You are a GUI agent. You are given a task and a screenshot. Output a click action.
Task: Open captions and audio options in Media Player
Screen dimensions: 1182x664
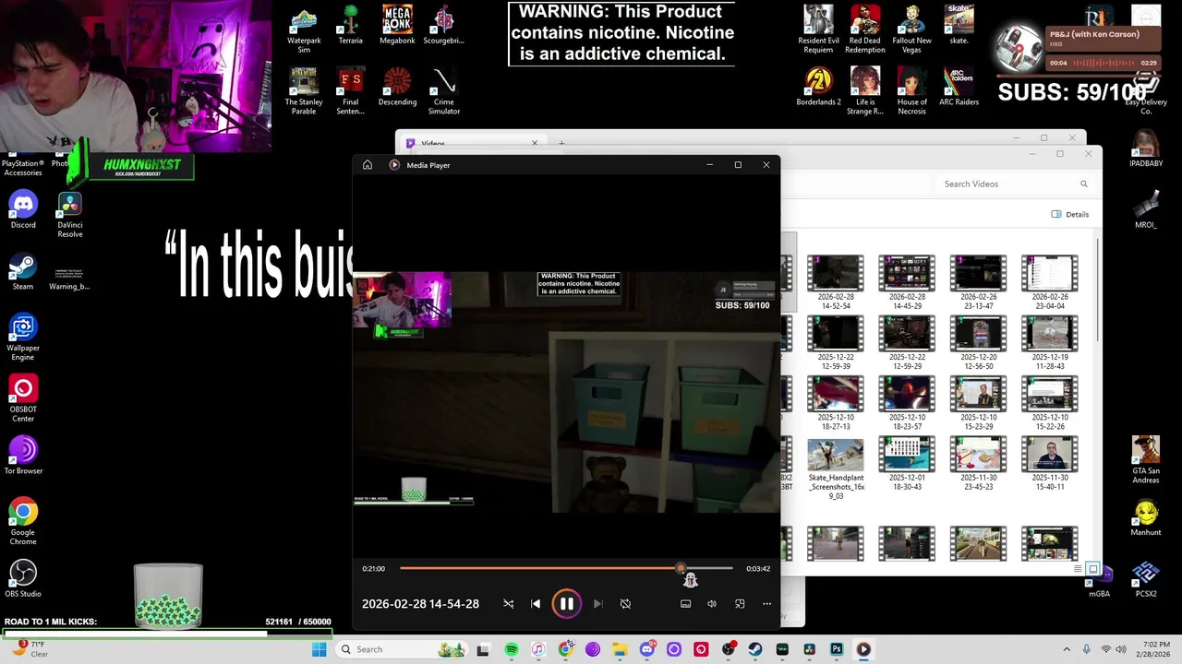685,604
